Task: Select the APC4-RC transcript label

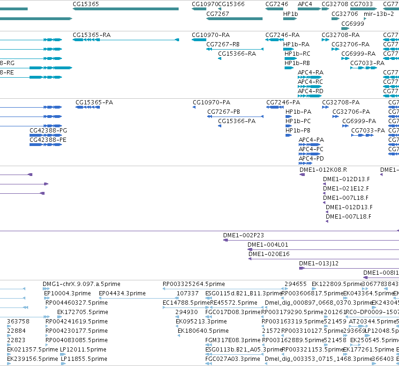Action: coord(310,82)
